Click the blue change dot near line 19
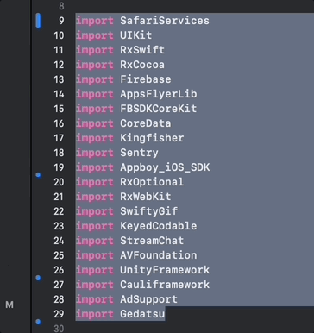The image size is (314, 333). 38,175
